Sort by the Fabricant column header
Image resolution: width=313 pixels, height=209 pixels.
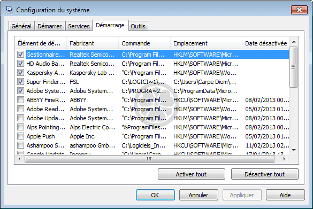[93, 43]
